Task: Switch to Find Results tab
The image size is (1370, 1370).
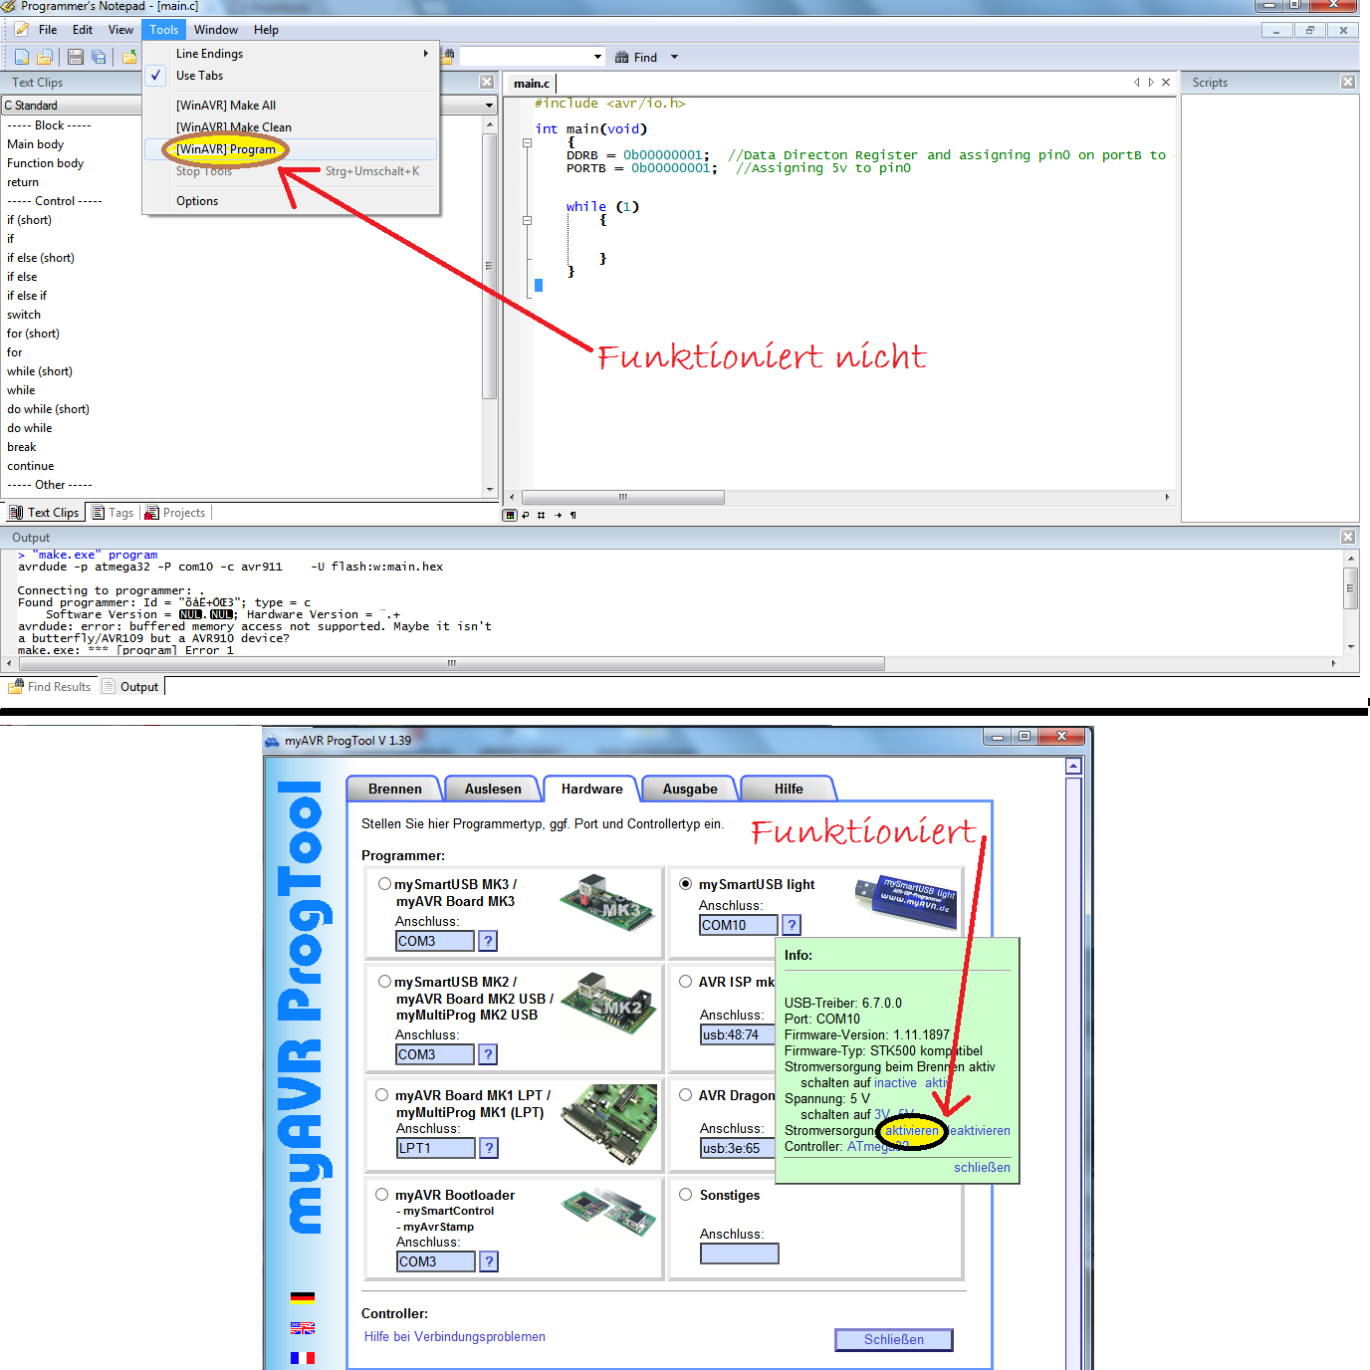Action: pyautogui.click(x=50, y=687)
